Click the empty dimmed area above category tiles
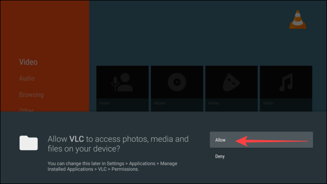The width and height of the screenshot is (327, 184). click(x=188, y=33)
